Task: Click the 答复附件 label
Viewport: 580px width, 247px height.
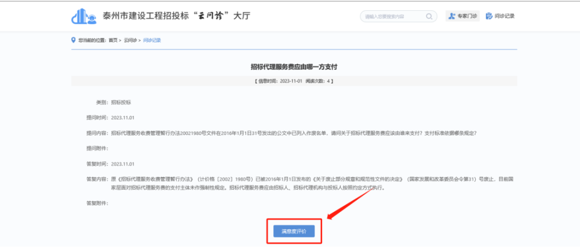Action: tap(97, 203)
